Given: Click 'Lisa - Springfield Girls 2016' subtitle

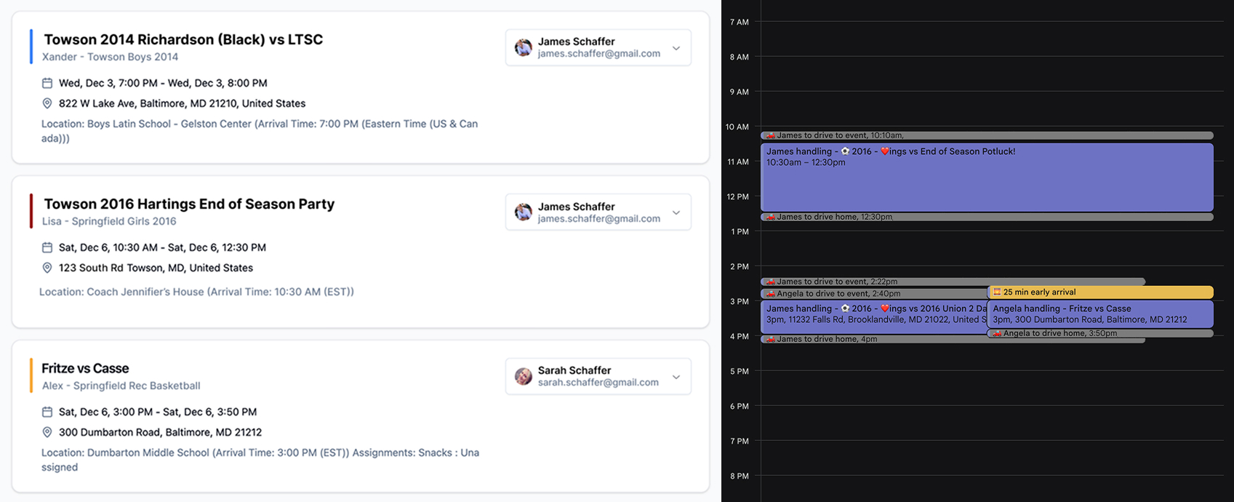Looking at the screenshot, I should tap(109, 221).
